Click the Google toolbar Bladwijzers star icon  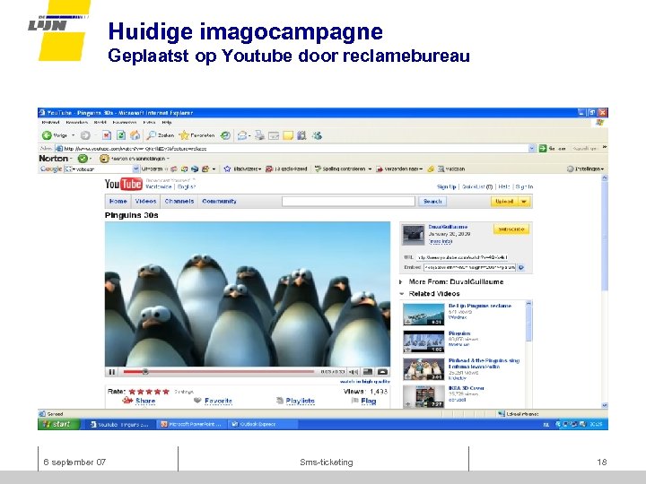[x=227, y=169]
